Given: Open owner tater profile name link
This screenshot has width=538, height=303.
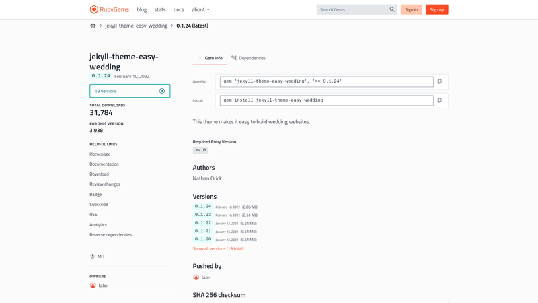Looking at the screenshot, I should click(103, 285).
